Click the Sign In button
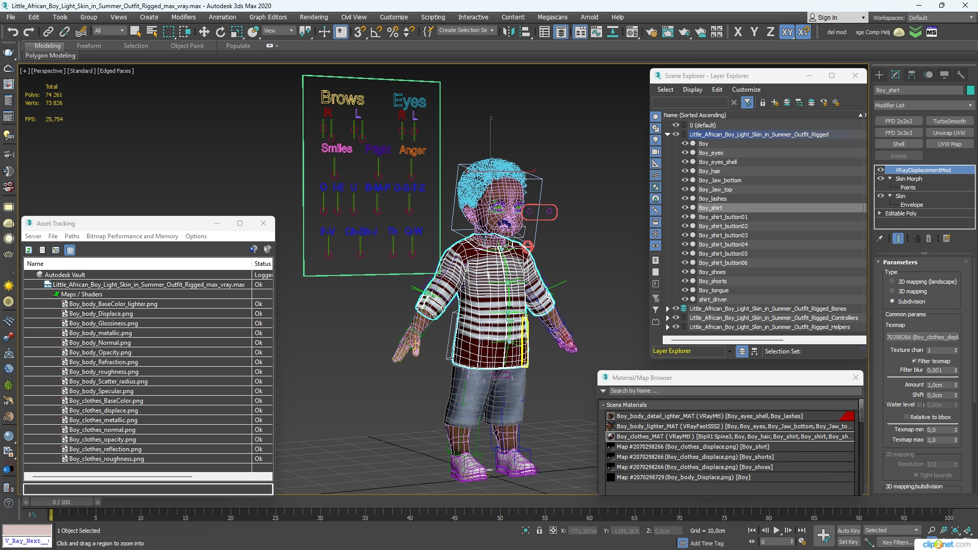The height and width of the screenshot is (550, 978). click(837, 18)
